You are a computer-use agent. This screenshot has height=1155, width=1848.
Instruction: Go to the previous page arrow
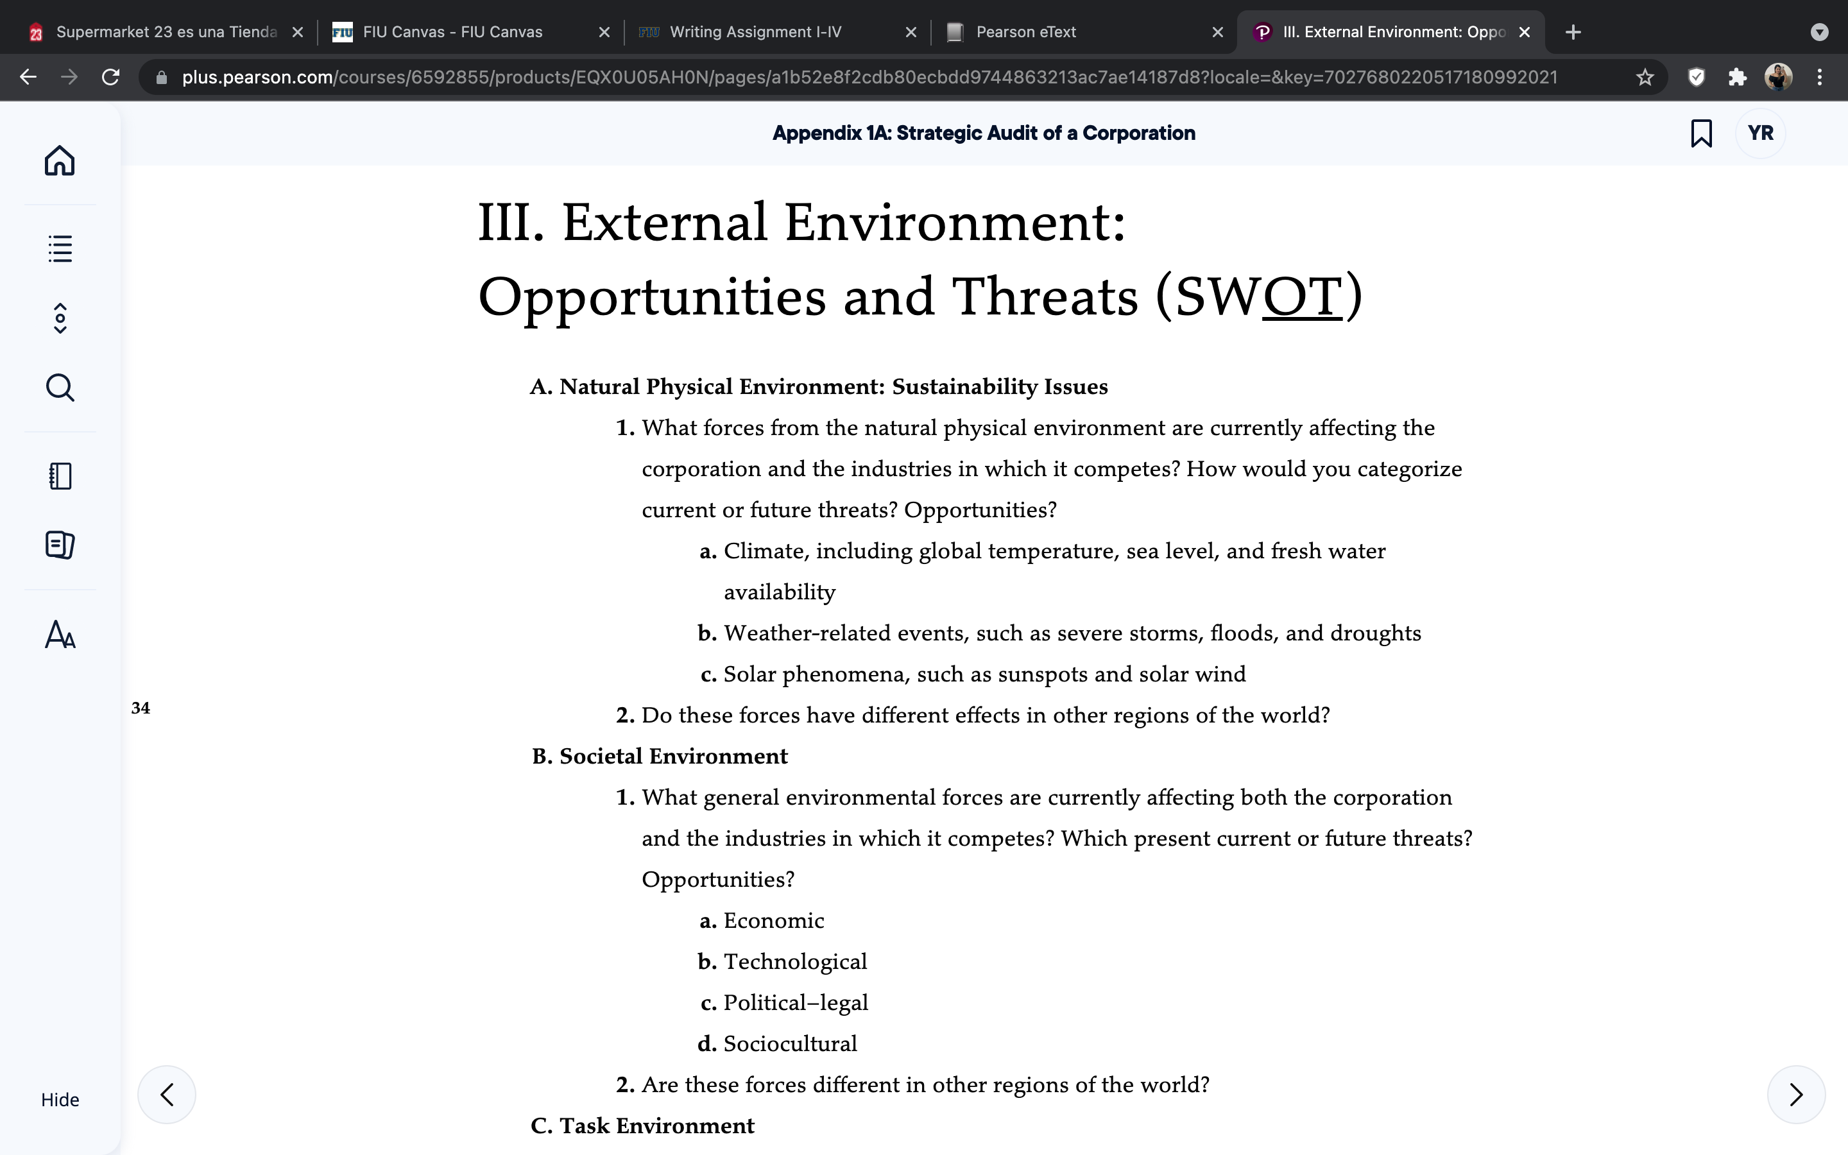point(166,1094)
